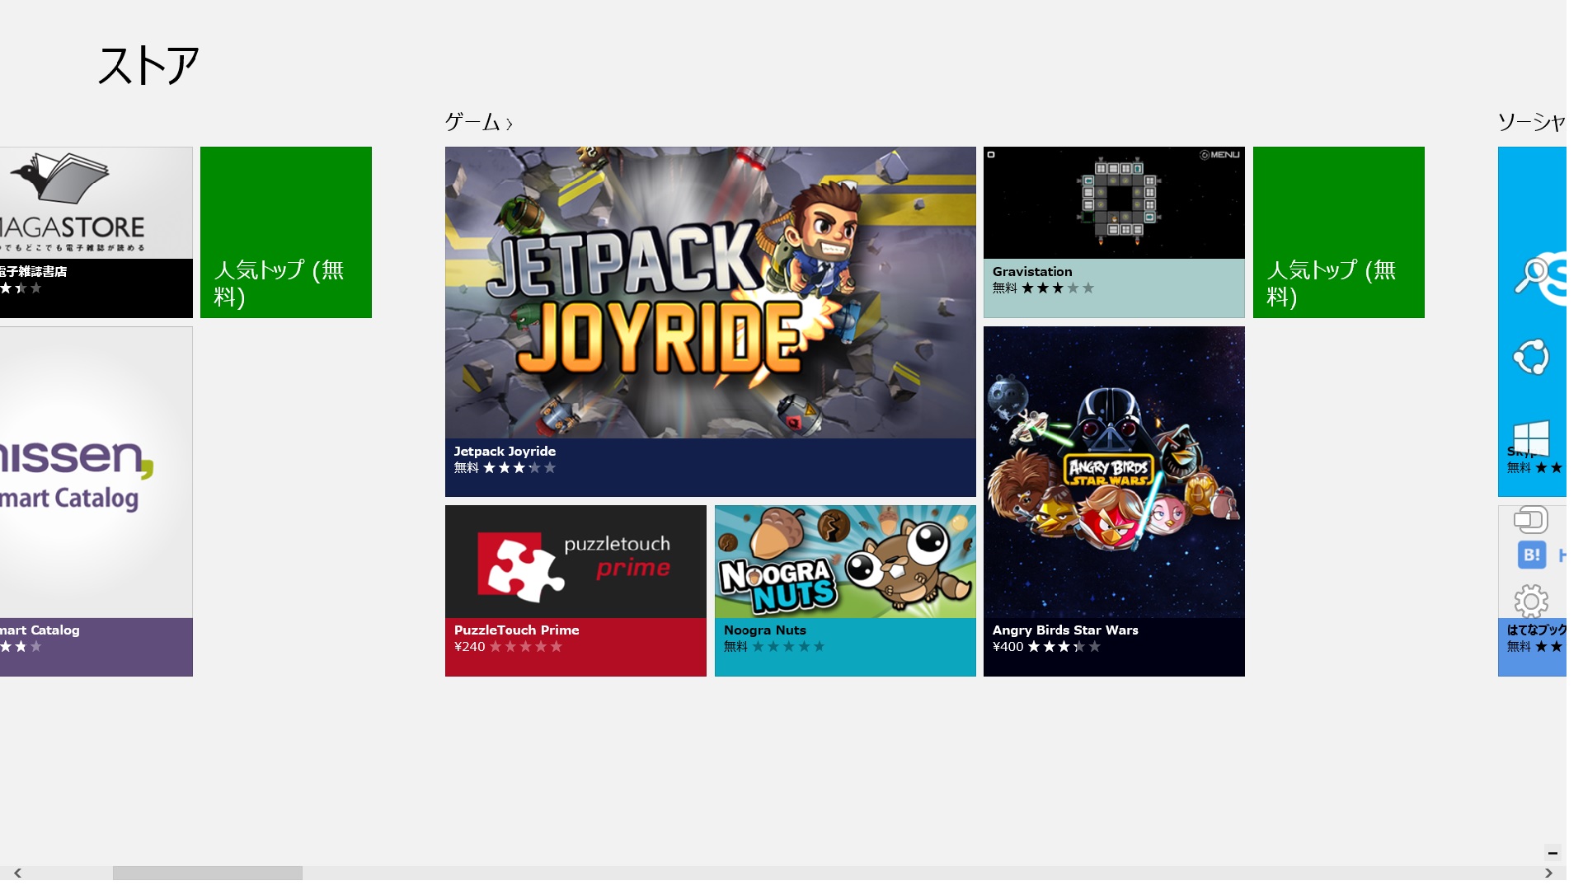
Task: Click the Devices charm icon
Action: coord(1530,520)
